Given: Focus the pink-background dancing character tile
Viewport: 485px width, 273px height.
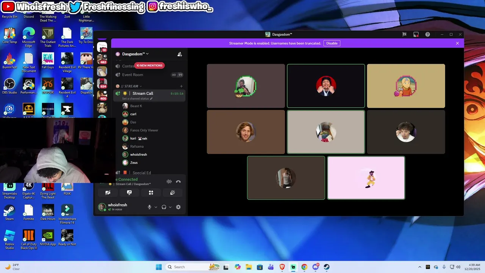Looking at the screenshot, I should coord(366,178).
